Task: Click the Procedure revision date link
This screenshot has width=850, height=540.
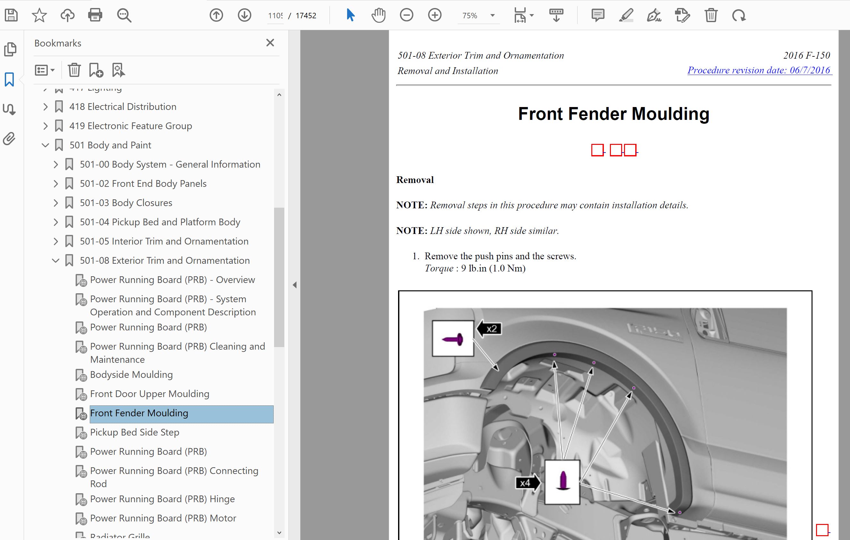Action: [x=759, y=70]
